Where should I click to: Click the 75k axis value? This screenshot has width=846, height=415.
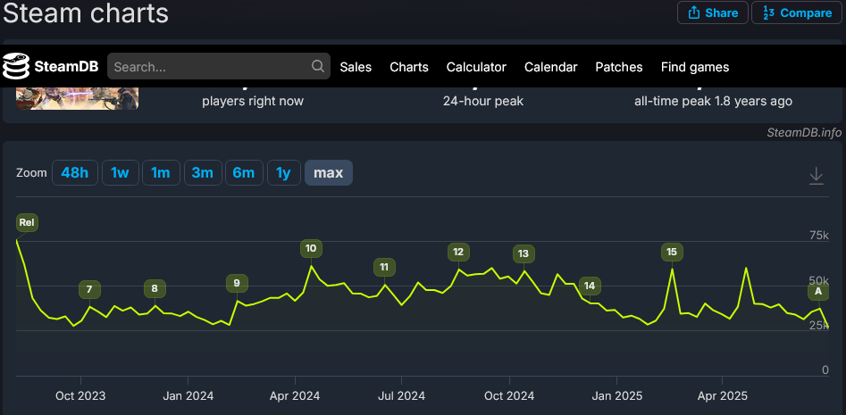818,235
